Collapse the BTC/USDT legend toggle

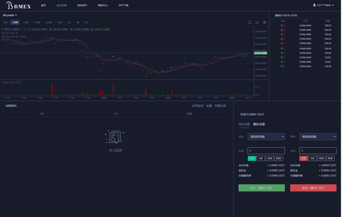(3, 29)
